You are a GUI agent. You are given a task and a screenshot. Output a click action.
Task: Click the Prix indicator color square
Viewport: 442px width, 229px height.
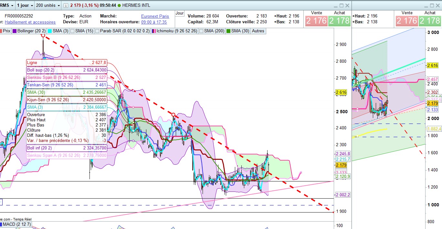click(x=1, y=31)
